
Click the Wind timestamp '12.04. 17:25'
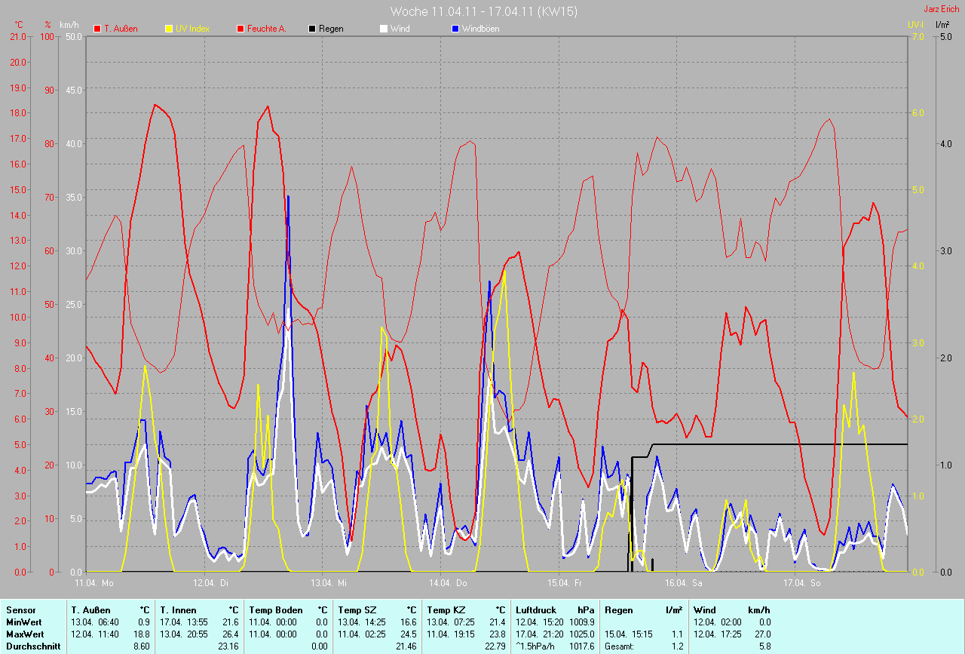coord(718,634)
